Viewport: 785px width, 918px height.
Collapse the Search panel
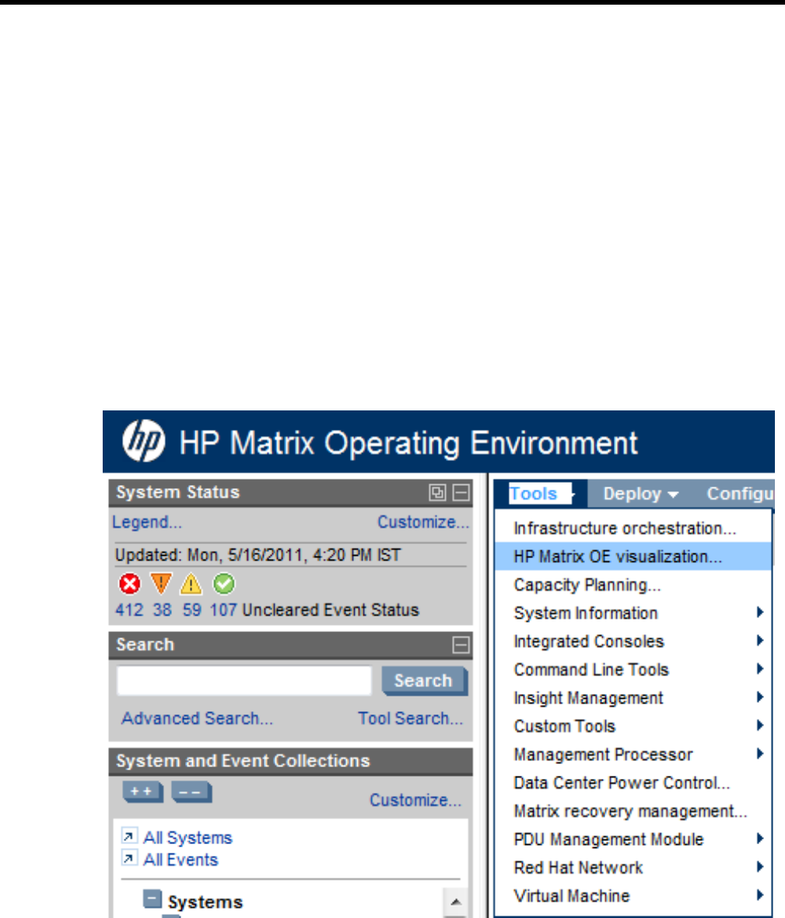point(461,644)
